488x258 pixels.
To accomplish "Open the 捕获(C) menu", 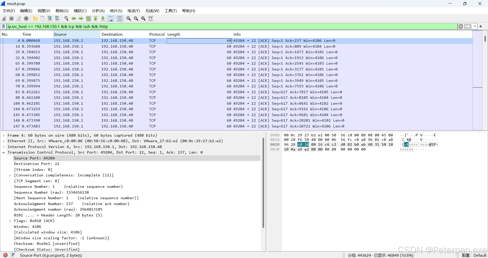I will point(80,11).
